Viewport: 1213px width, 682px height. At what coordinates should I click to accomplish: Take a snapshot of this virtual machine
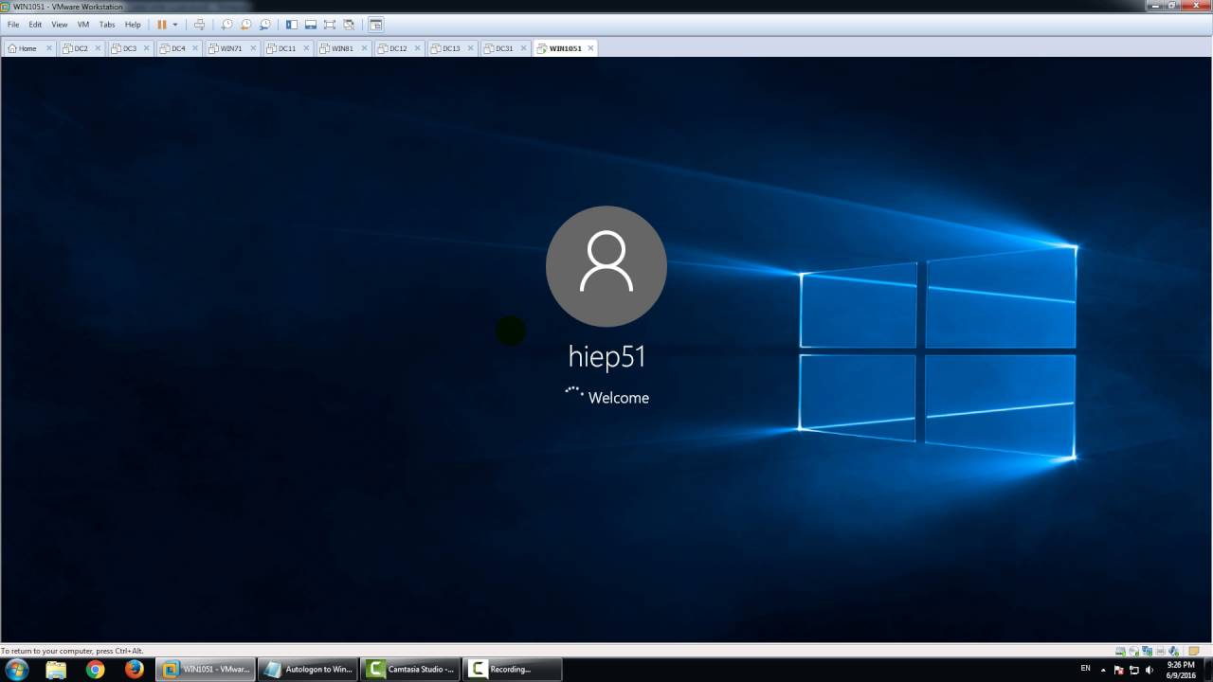(x=226, y=25)
